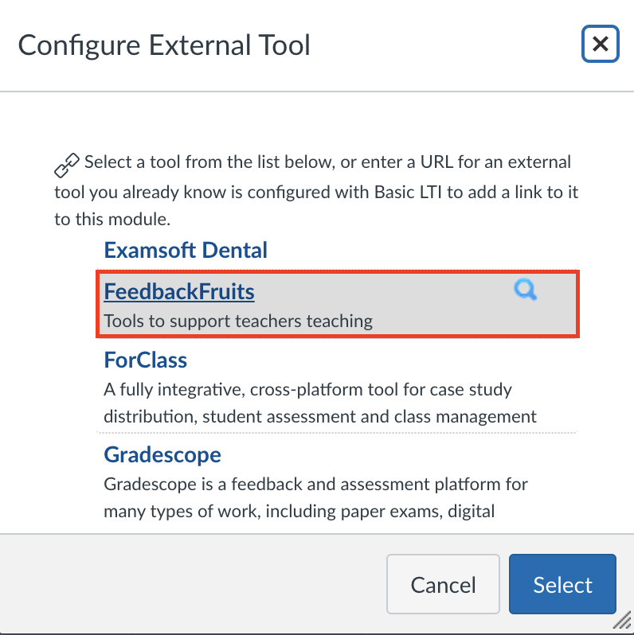The image size is (634, 635).
Task: Choose the ForClass tool
Action: point(146,360)
